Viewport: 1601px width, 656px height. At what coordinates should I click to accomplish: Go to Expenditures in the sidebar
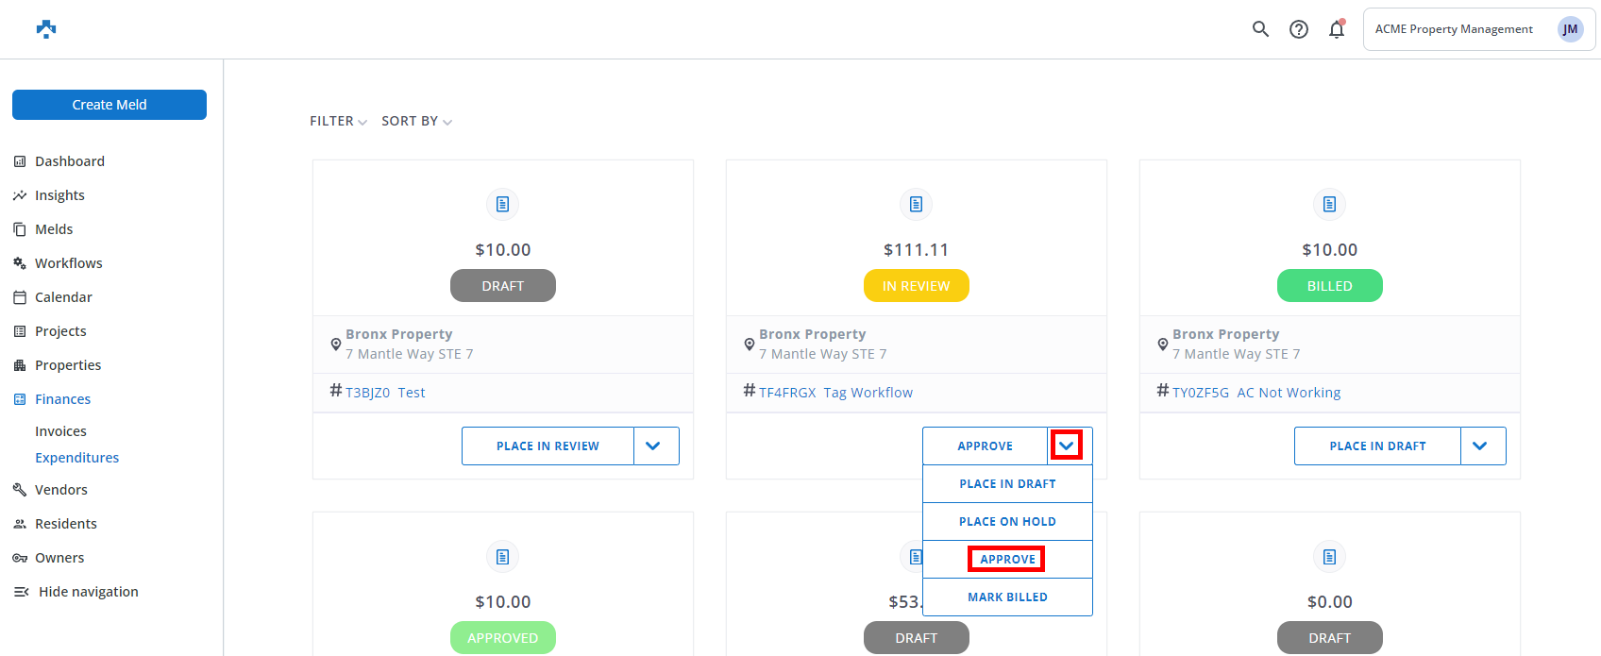point(77,458)
